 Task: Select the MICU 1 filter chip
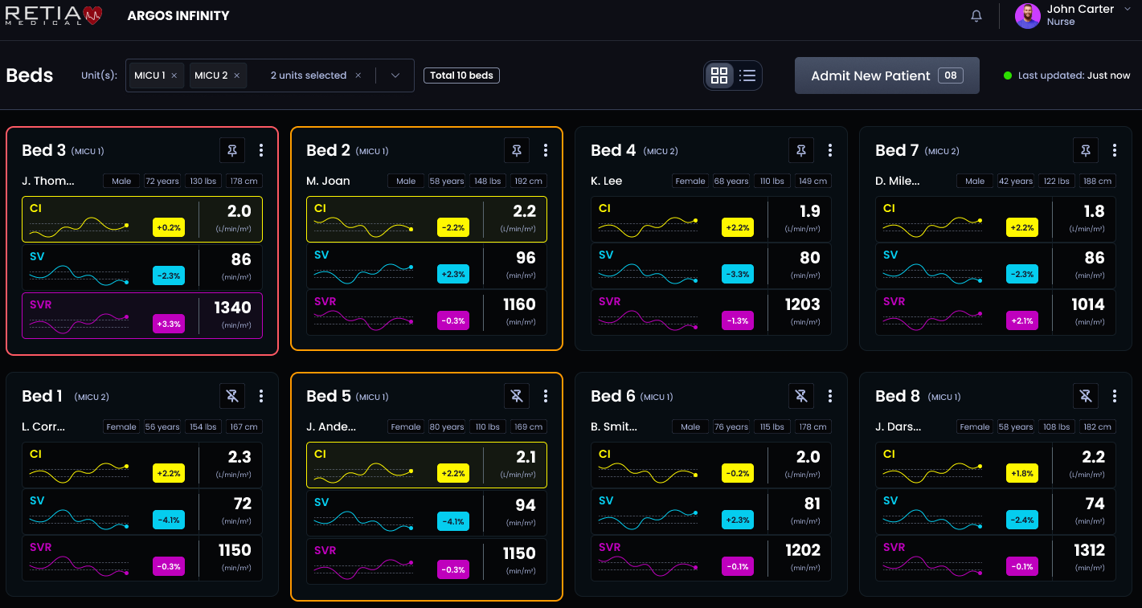(x=149, y=75)
